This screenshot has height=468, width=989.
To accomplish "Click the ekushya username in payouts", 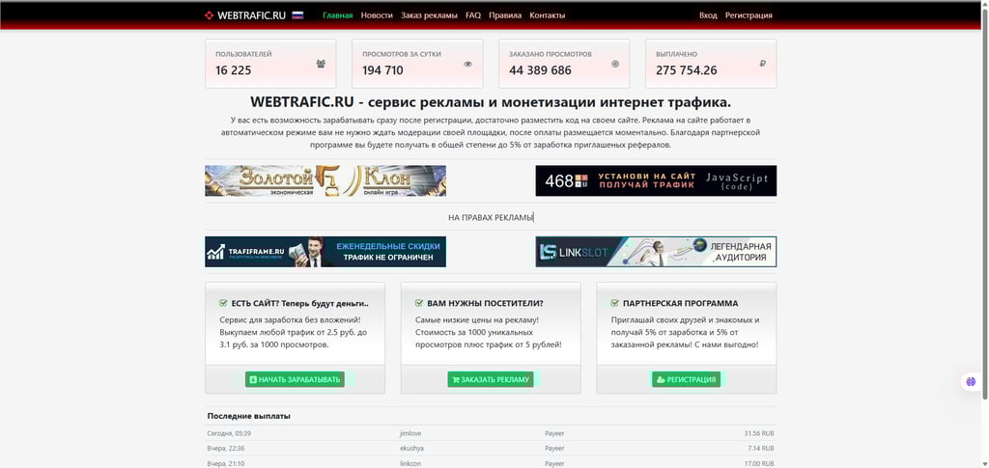I will [x=411, y=449].
